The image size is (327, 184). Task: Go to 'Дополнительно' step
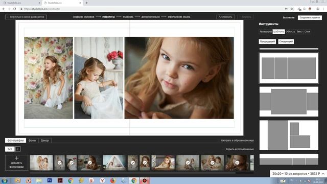point(151,17)
